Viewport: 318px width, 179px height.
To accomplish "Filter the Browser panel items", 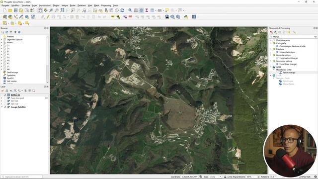I will pyautogui.click(x=11, y=32).
